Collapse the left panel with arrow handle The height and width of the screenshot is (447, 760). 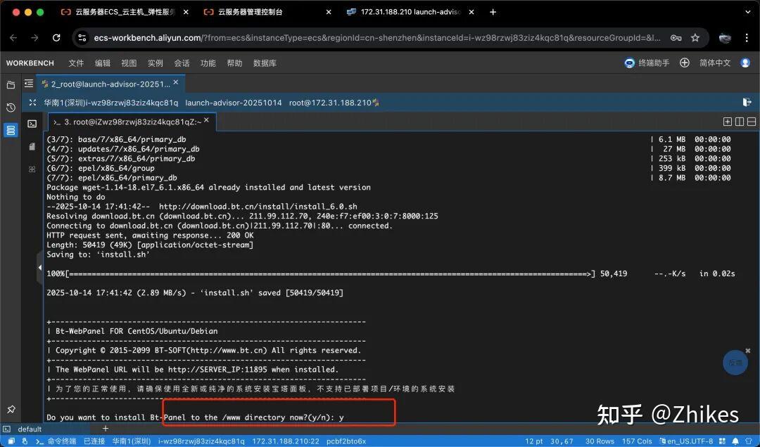pyautogui.click(x=39, y=268)
